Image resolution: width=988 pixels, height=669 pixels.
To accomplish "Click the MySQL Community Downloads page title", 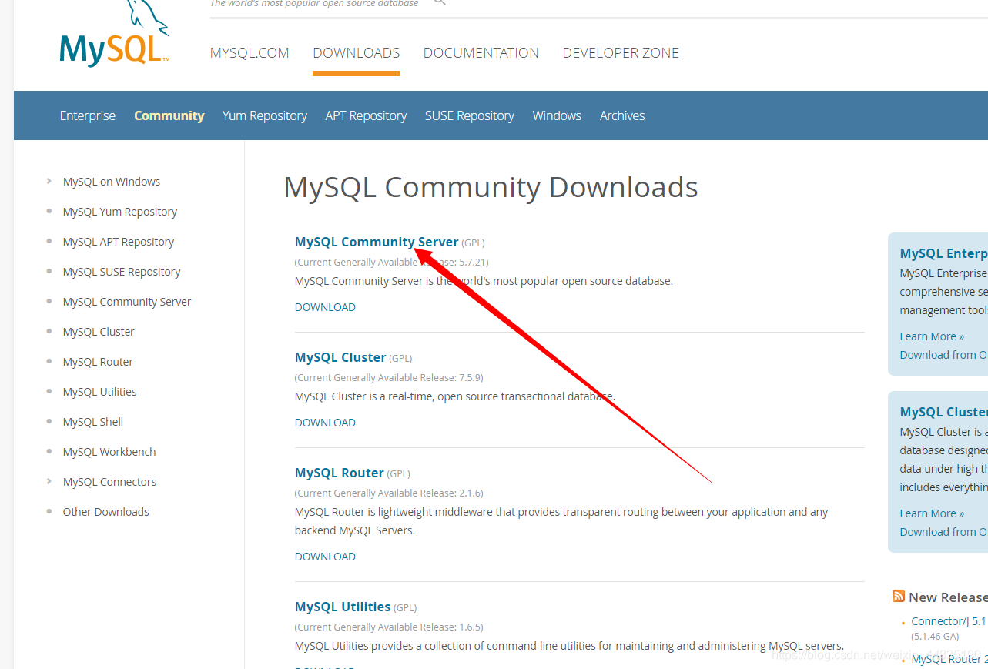I will (x=491, y=187).
